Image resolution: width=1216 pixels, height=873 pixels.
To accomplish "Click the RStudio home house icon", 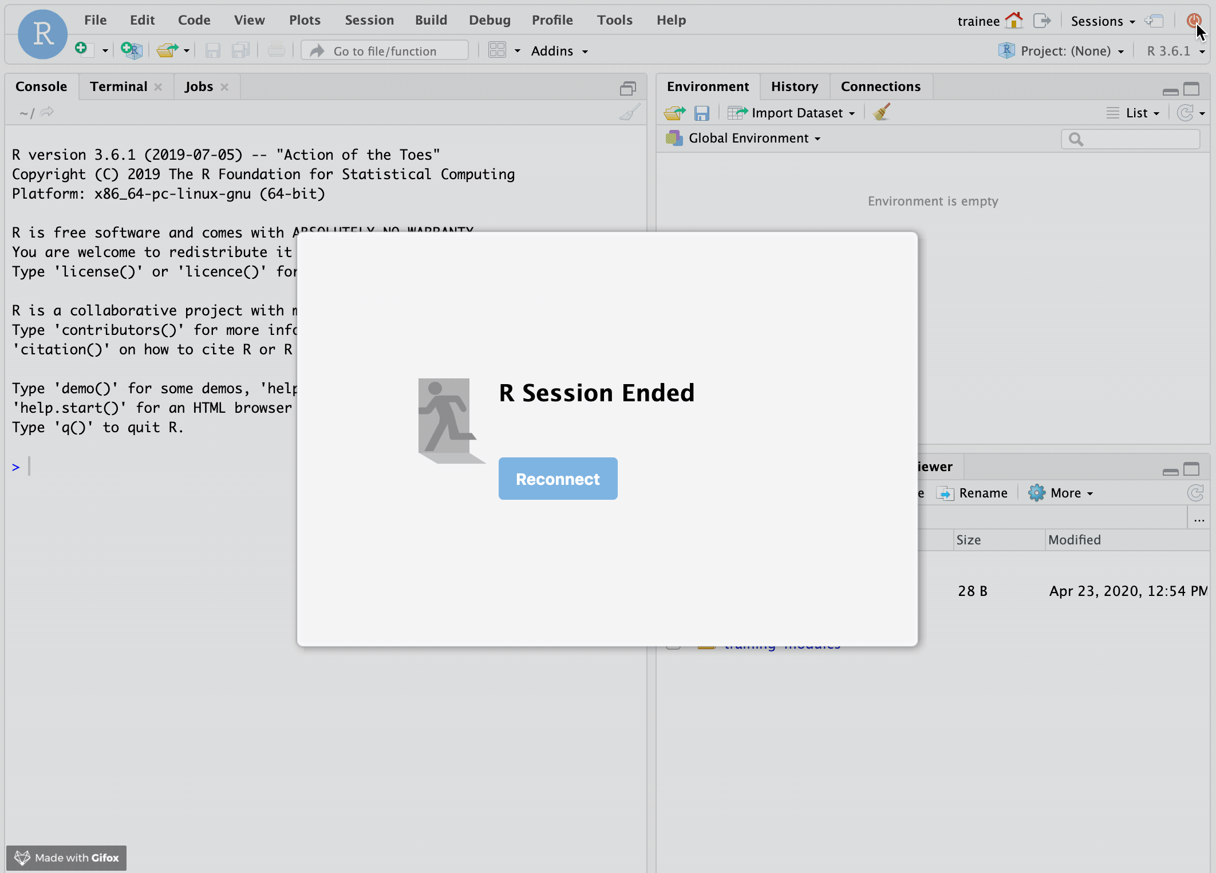I will pyautogui.click(x=1014, y=21).
